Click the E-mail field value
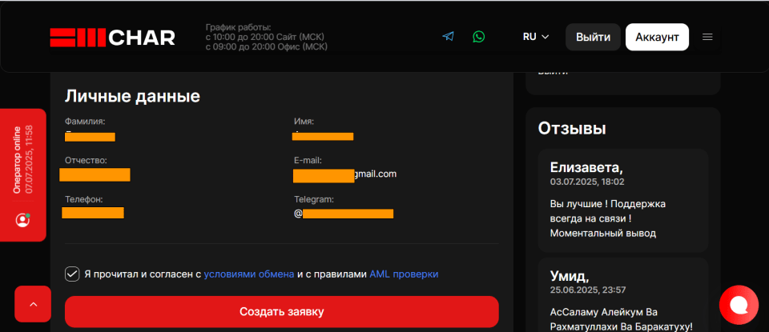 (x=344, y=174)
